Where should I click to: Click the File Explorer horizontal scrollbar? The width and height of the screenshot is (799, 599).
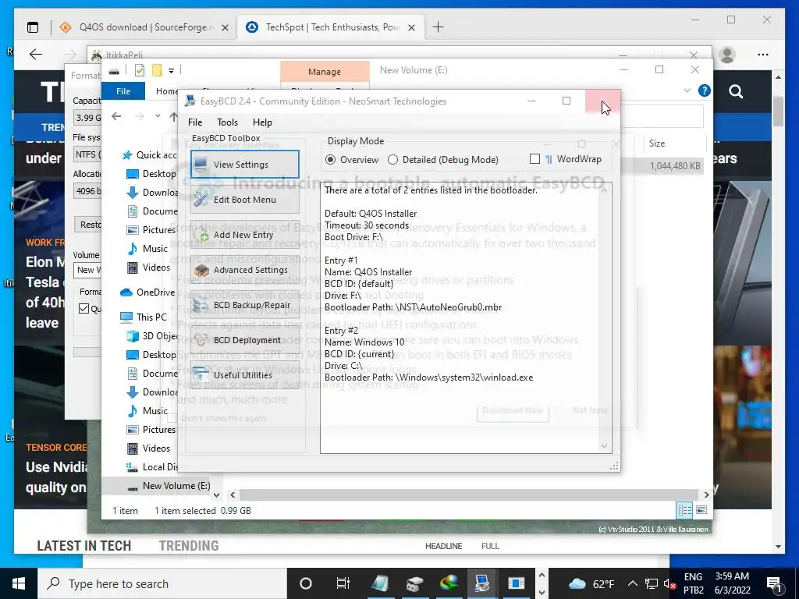[468, 494]
